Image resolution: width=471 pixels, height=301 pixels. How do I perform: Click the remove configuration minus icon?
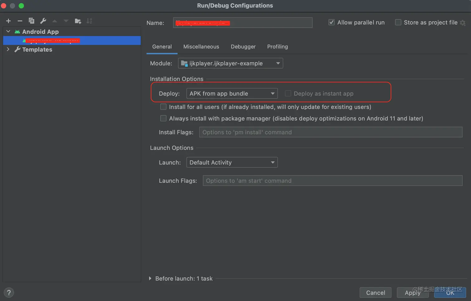coord(20,21)
